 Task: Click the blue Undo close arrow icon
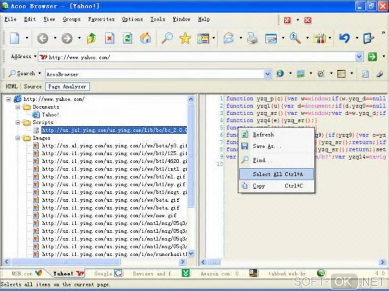(344, 38)
